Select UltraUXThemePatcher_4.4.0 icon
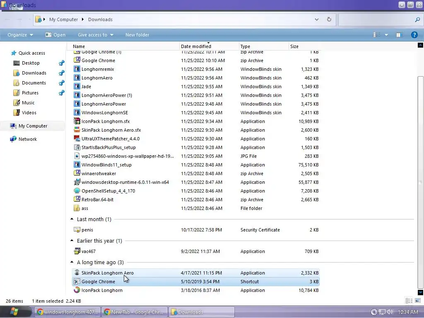 pos(77,138)
